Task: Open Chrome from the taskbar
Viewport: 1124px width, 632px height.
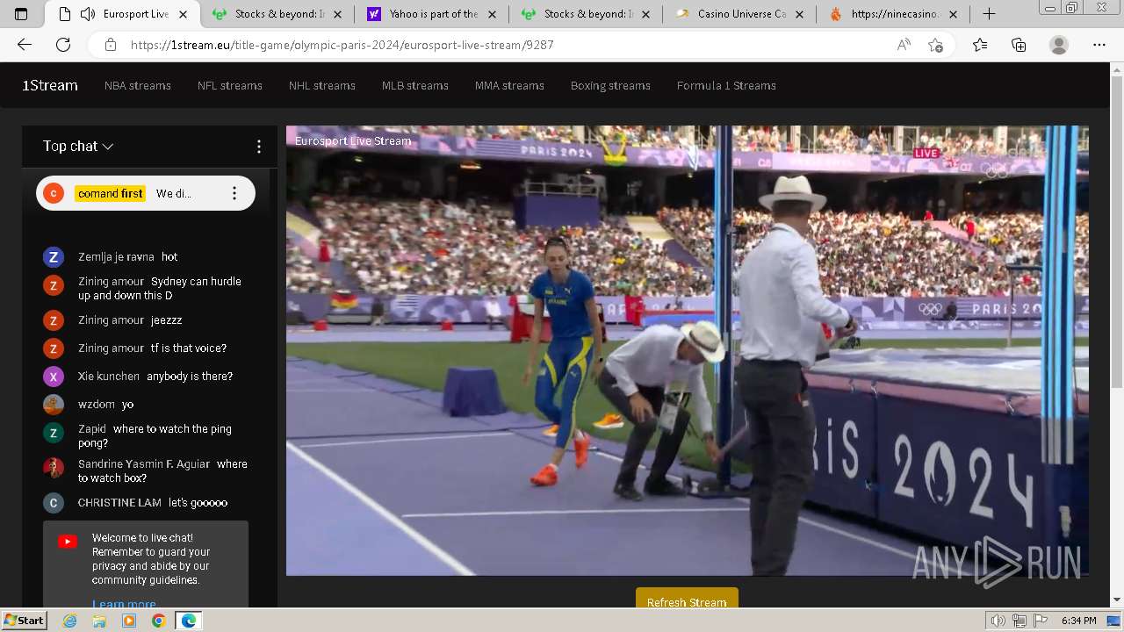Action: click(158, 621)
